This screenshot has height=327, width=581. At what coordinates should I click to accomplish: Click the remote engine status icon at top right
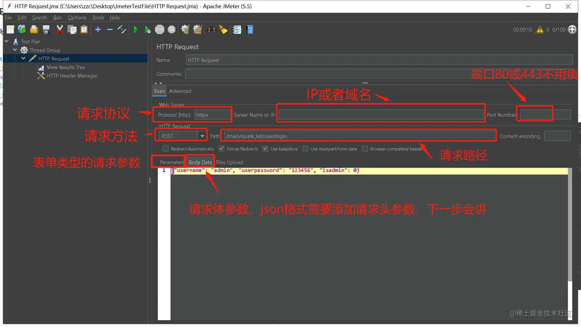572,30
